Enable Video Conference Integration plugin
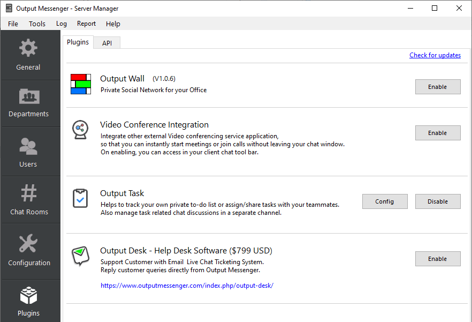Viewport: 472px width, 322px height. (438, 133)
